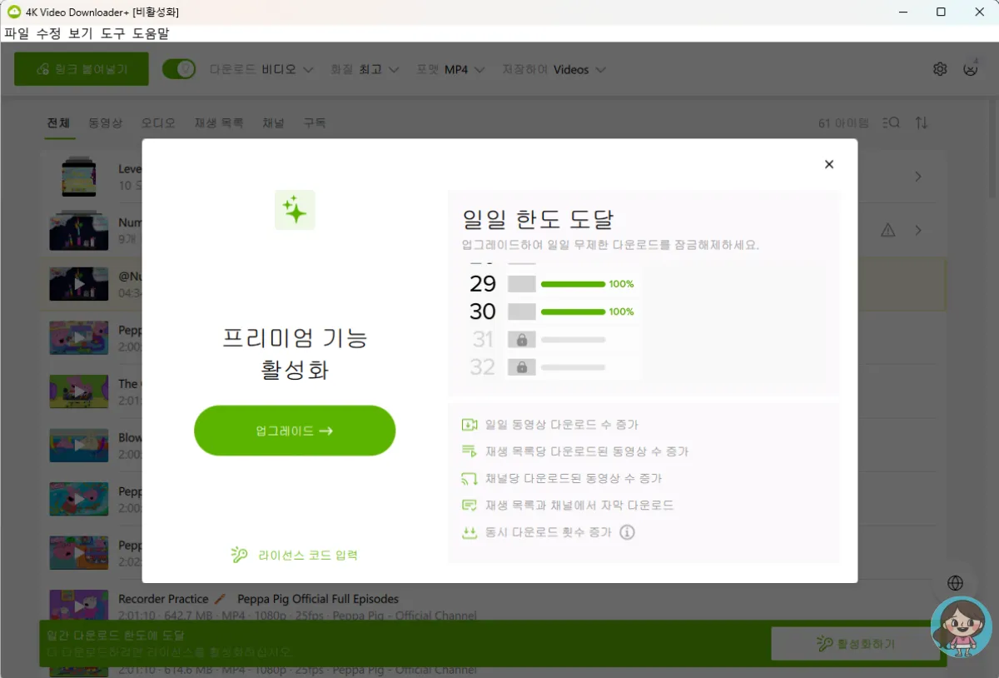
Task: Click the 링크 붙여넣기 button
Action: (x=82, y=69)
